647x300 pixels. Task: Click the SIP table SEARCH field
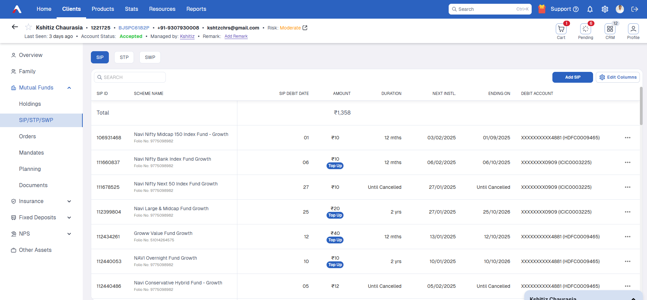pyautogui.click(x=130, y=77)
